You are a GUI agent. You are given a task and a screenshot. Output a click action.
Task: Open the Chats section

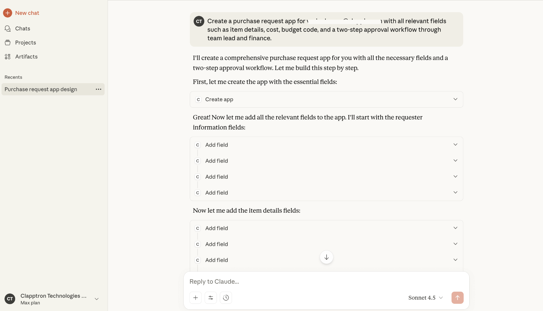23,28
